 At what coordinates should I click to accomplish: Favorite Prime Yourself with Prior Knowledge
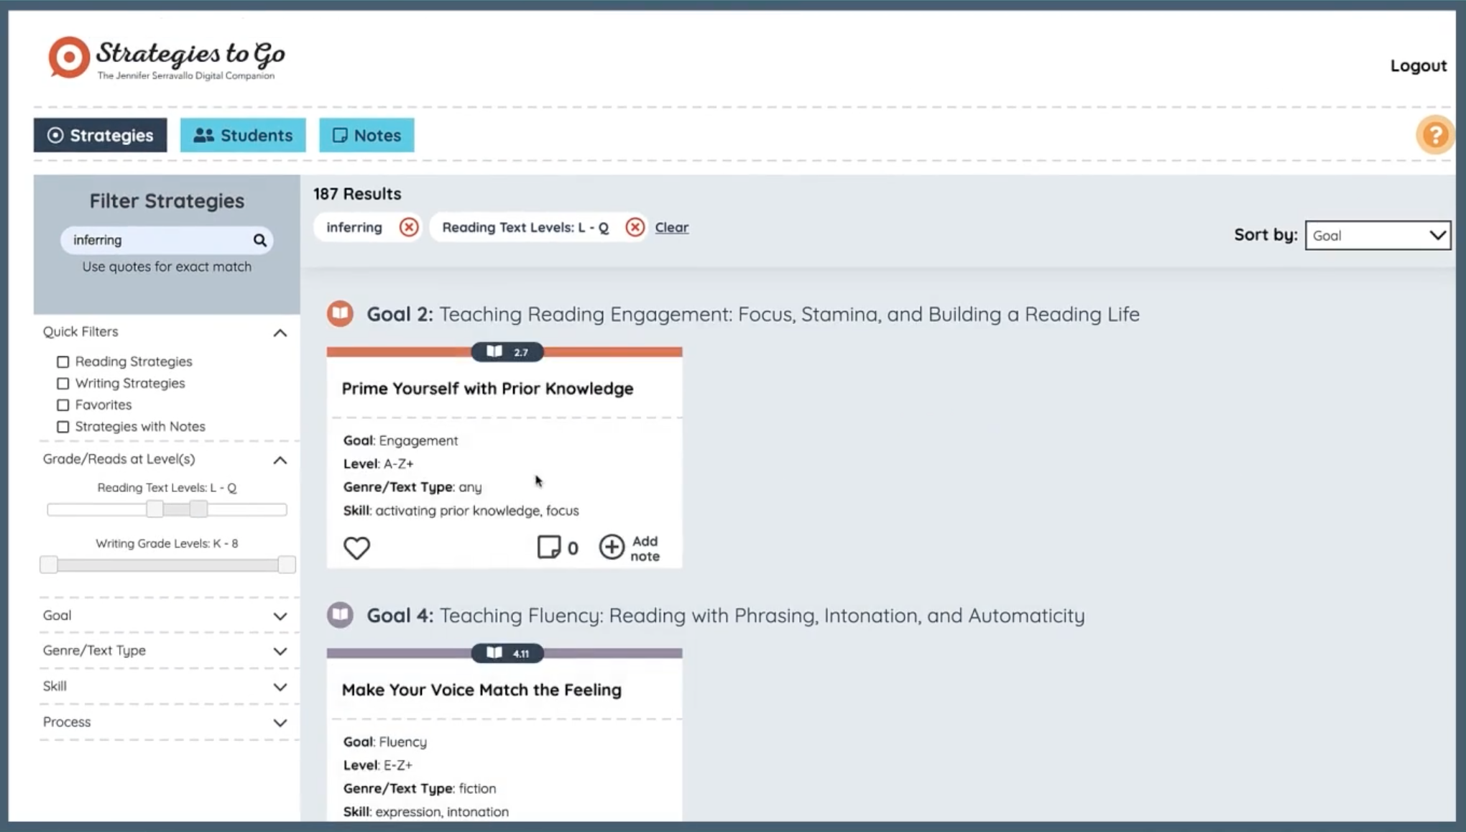356,548
